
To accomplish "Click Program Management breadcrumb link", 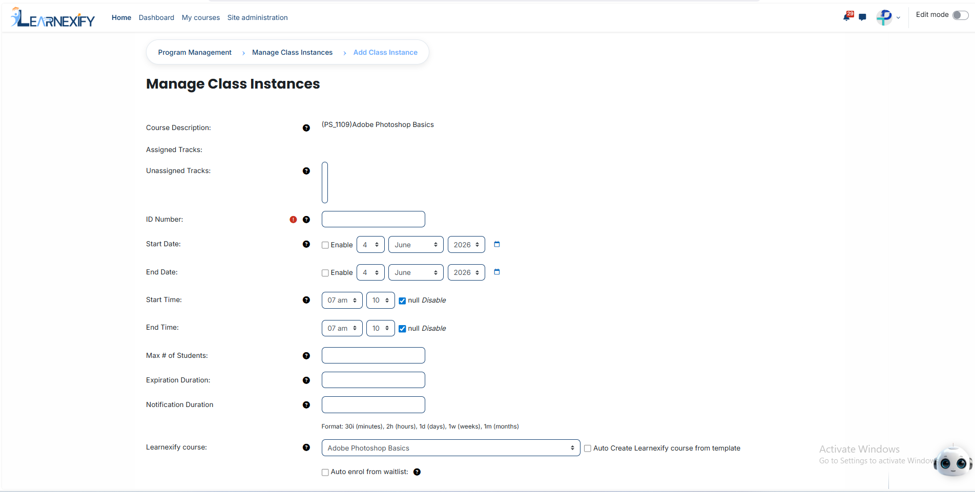I will [x=195, y=52].
